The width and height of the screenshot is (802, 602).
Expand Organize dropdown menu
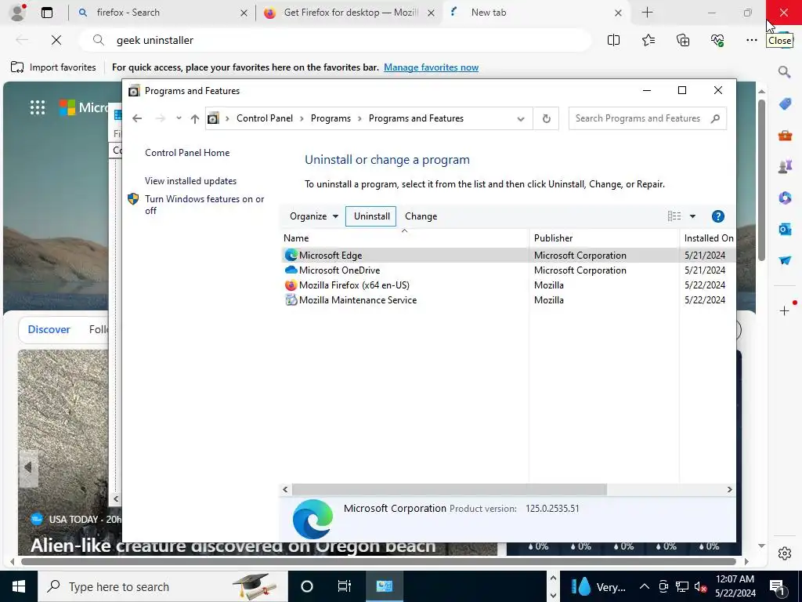(313, 216)
